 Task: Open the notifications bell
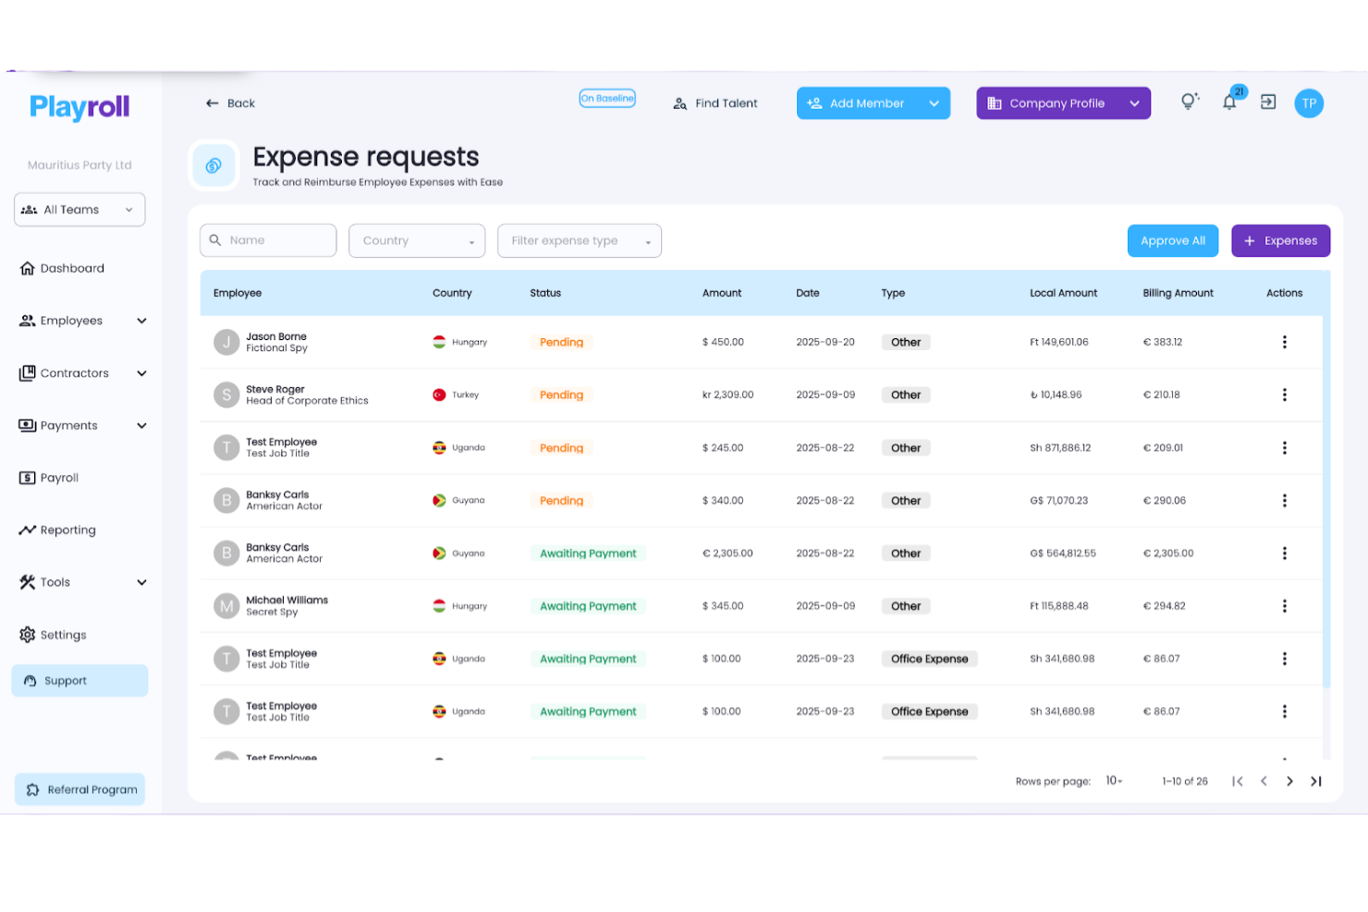[x=1229, y=103]
